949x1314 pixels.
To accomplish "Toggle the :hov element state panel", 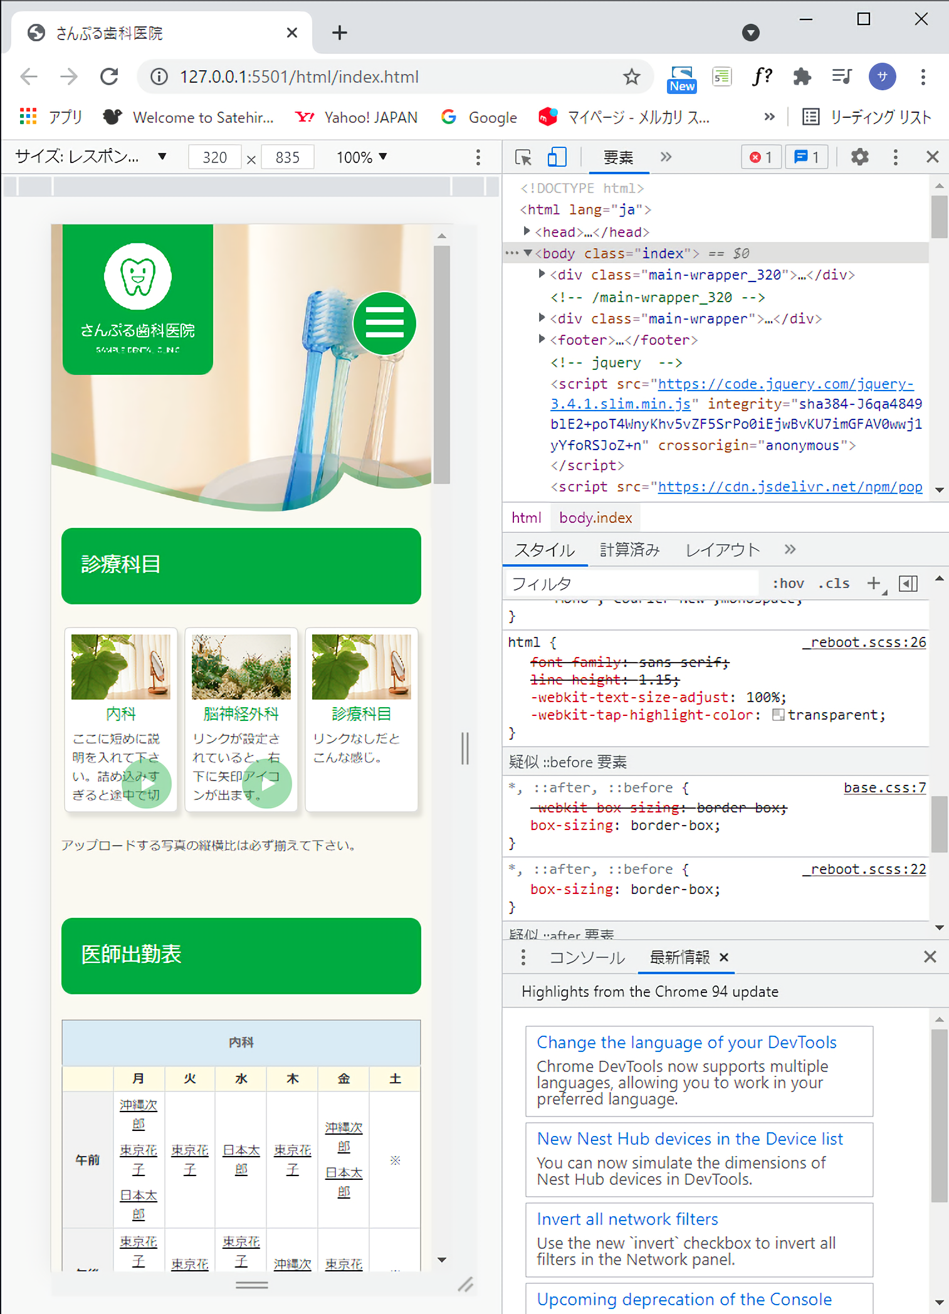I will coord(788,583).
